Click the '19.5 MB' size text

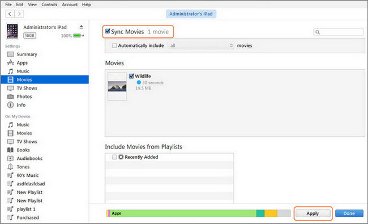tap(143, 88)
